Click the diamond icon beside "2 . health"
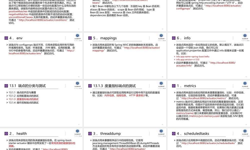 coord(6,133)
